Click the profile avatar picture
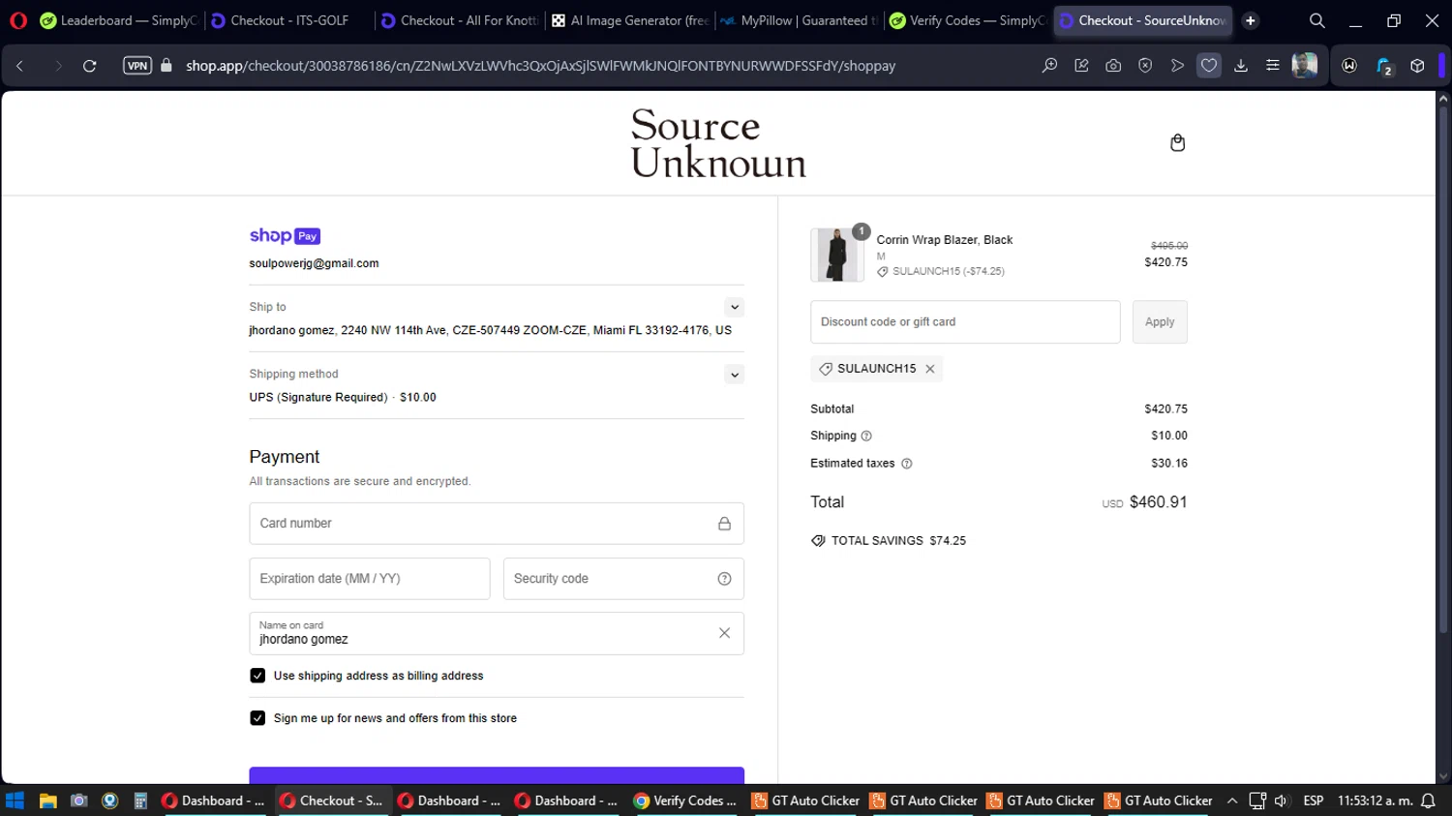The image size is (1452, 816). click(1305, 66)
